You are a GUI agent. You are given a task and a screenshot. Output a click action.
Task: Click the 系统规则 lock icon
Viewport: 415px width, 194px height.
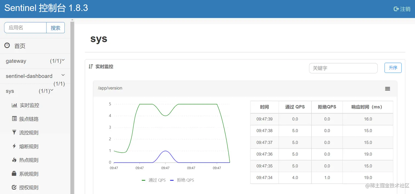(14, 173)
